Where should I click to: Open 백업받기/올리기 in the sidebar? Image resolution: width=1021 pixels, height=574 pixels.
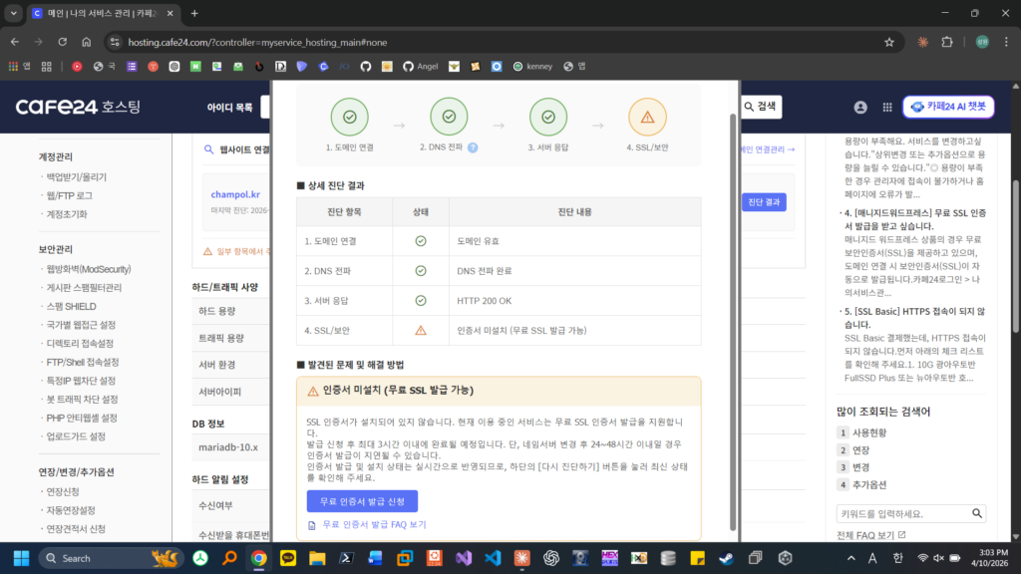(76, 177)
